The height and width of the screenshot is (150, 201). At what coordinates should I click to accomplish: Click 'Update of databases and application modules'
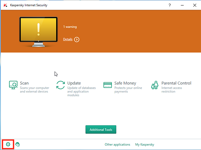pos(82,91)
